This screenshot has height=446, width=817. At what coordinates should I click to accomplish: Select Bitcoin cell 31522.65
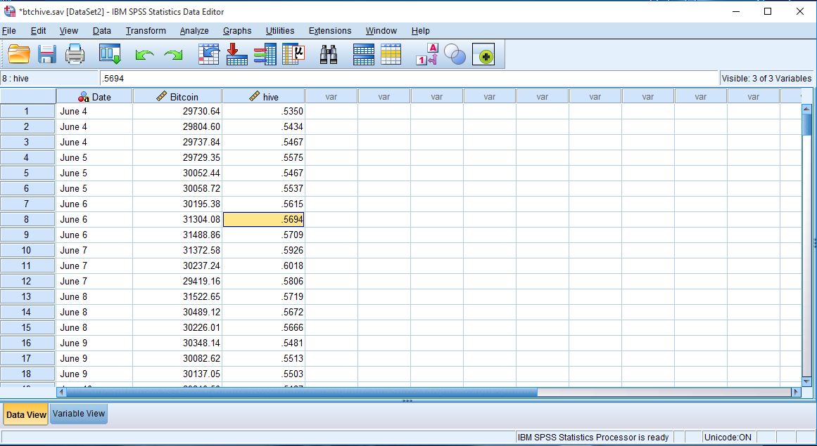click(177, 297)
